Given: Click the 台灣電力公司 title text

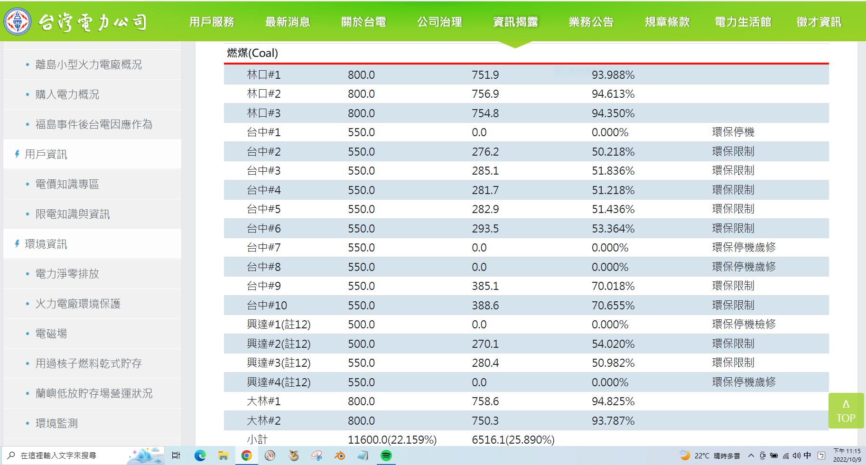Looking at the screenshot, I should pos(93,22).
